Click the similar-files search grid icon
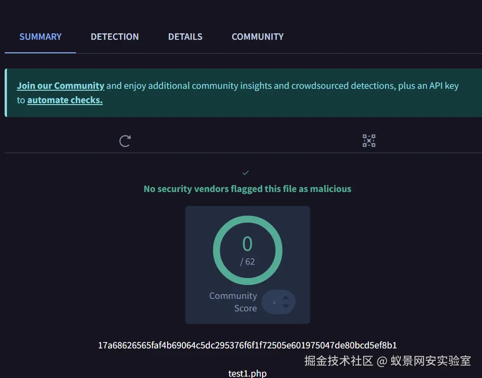The width and height of the screenshot is (482, 378). tap(369, 141)
